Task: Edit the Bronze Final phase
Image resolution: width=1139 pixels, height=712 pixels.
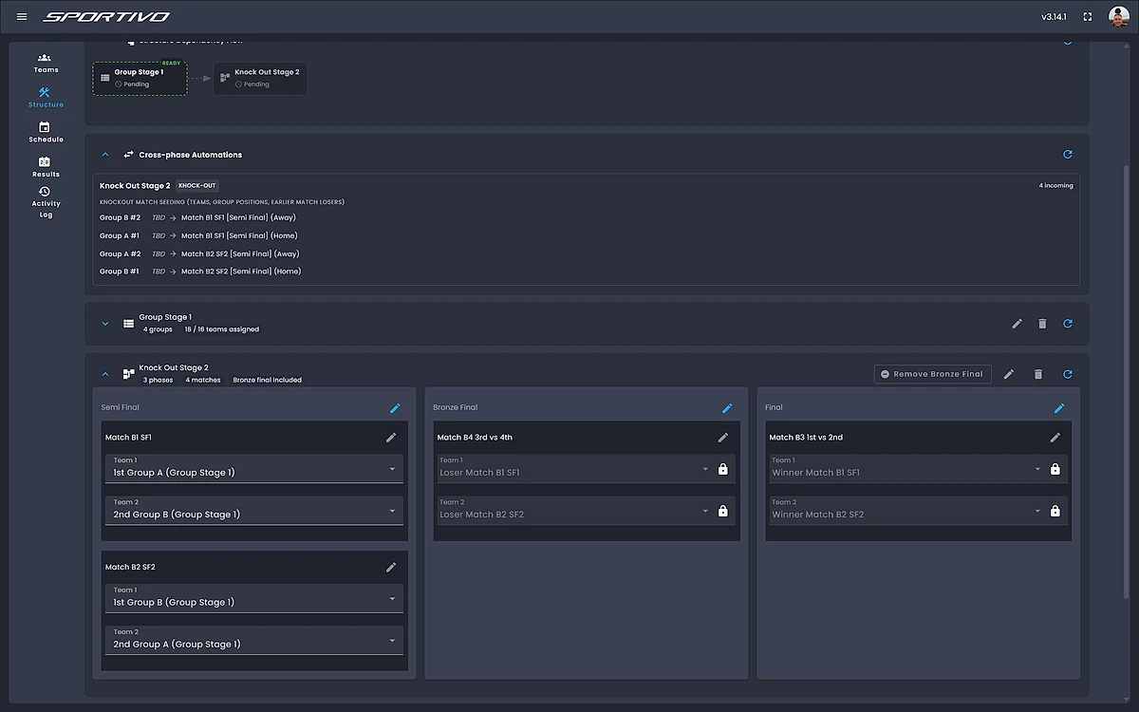Action: 727,408
